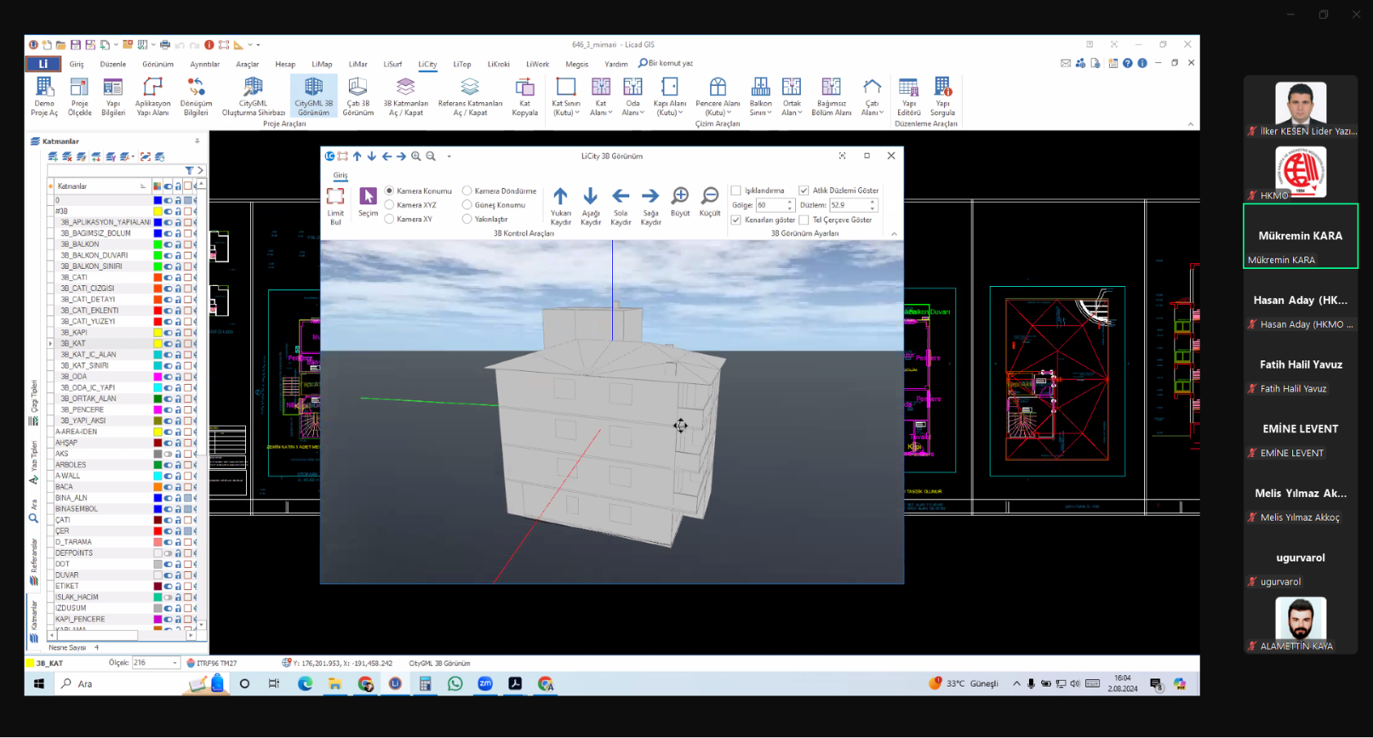1373x738 pixels.
Task: Open the Giriş ribbon tab
Action: click(x=77, y=64)
